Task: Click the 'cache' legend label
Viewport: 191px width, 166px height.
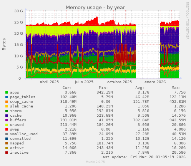Action: 16,116
